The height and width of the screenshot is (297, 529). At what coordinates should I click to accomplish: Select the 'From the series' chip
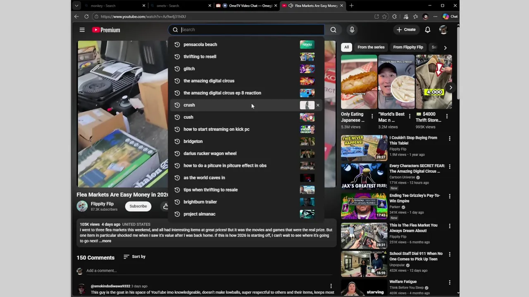point(371,47)
